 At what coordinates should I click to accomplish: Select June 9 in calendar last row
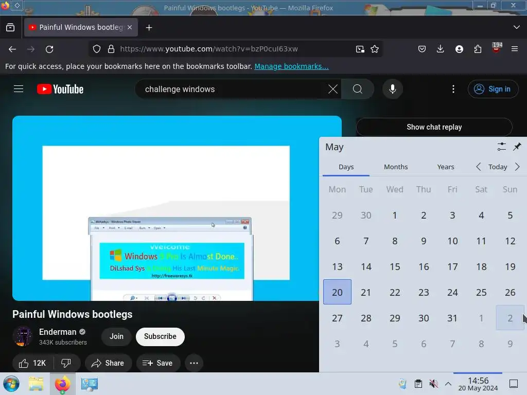(510, 344)
